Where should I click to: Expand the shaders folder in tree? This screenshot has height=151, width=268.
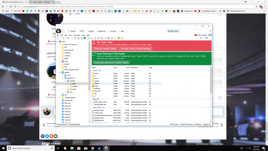coord(68,86)
